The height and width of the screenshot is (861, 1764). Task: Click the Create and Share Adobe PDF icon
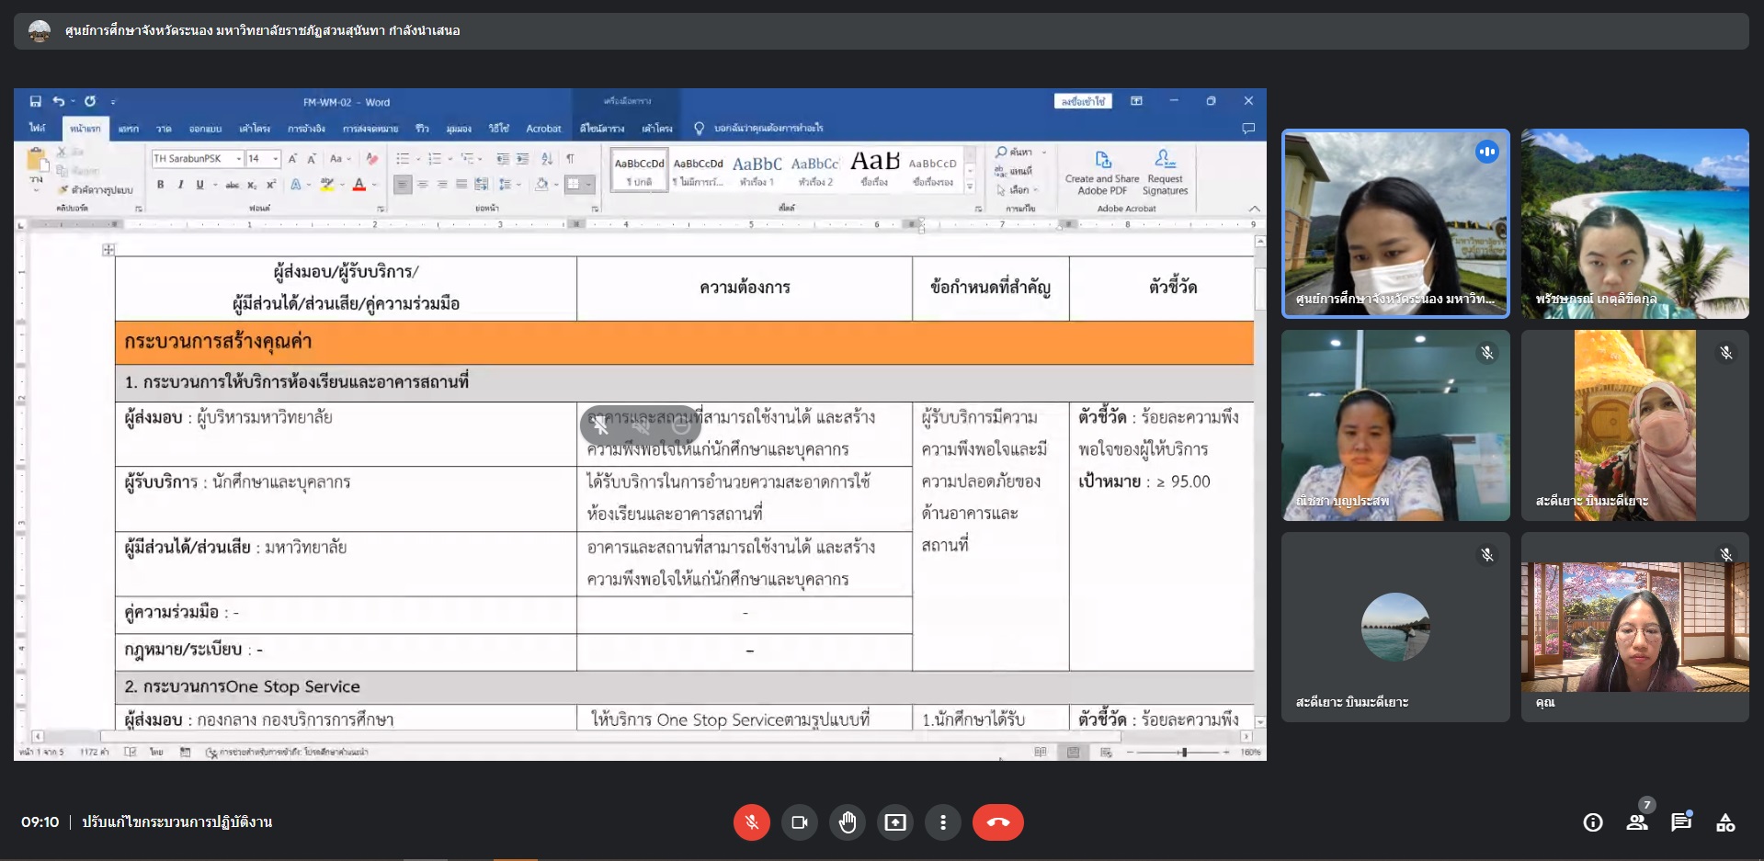1101,172
